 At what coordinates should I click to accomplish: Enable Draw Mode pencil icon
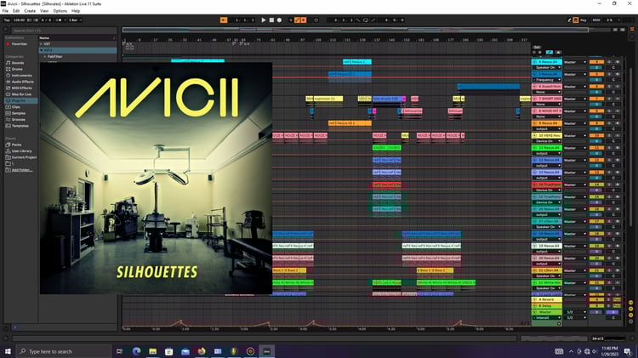click(x=569, y=20)
